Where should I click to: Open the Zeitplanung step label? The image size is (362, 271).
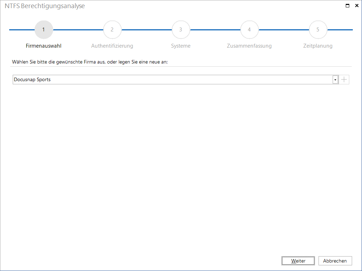click(x=318, y=46)
